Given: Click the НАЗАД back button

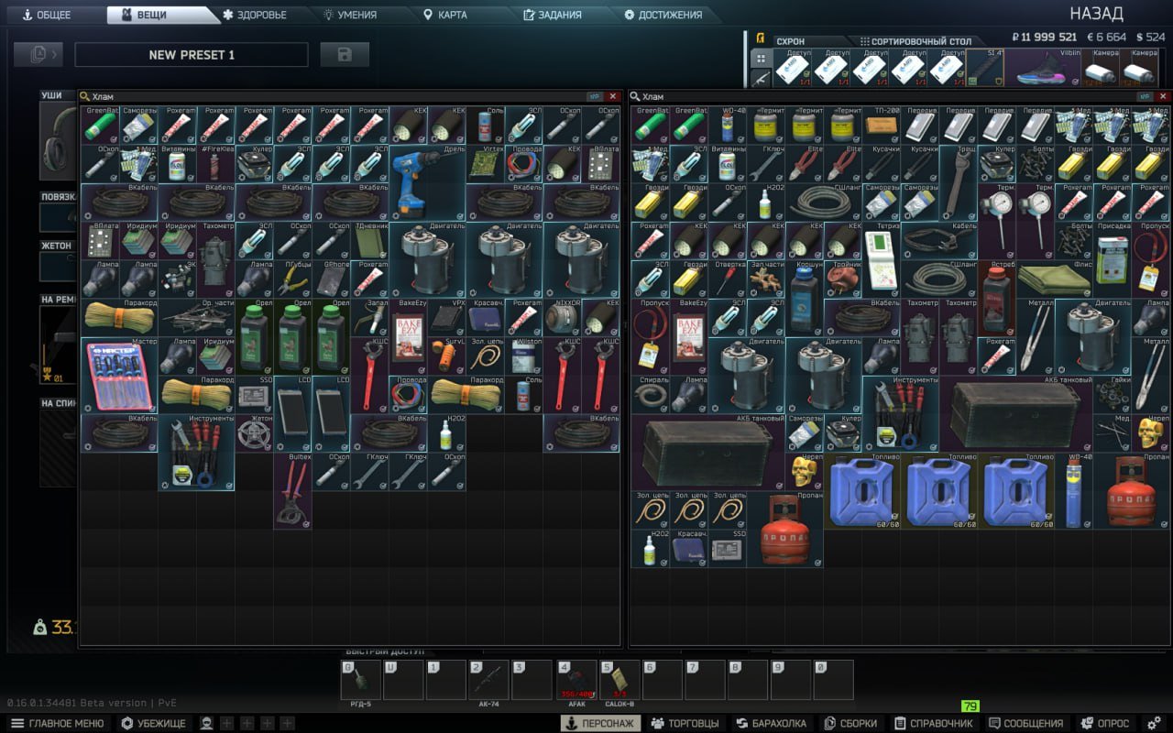Looking at the screenshot, I should 1096,14.
